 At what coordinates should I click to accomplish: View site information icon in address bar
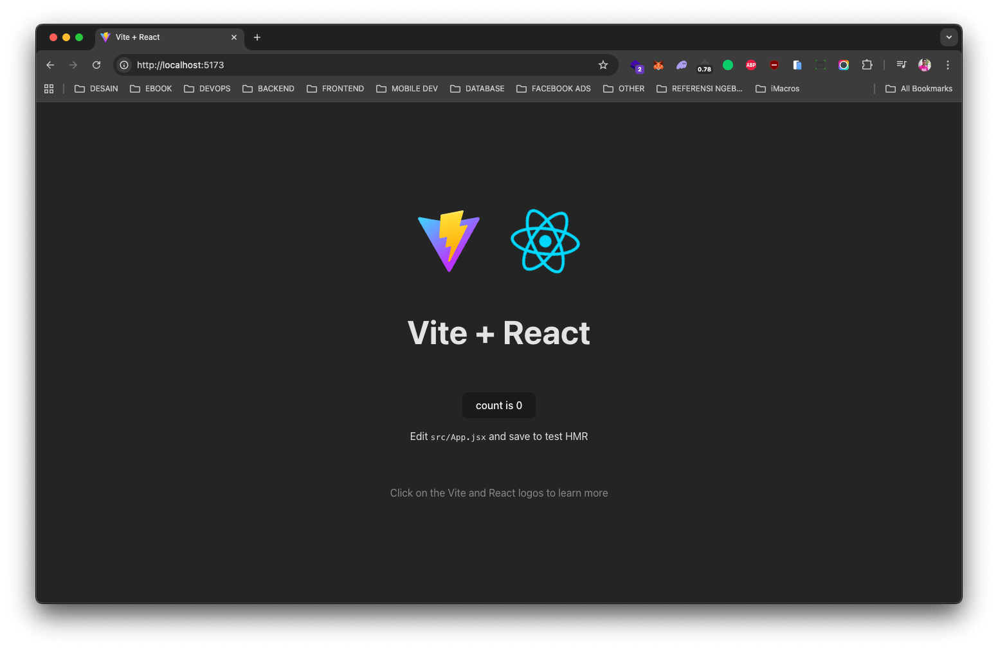coord(124,65)
